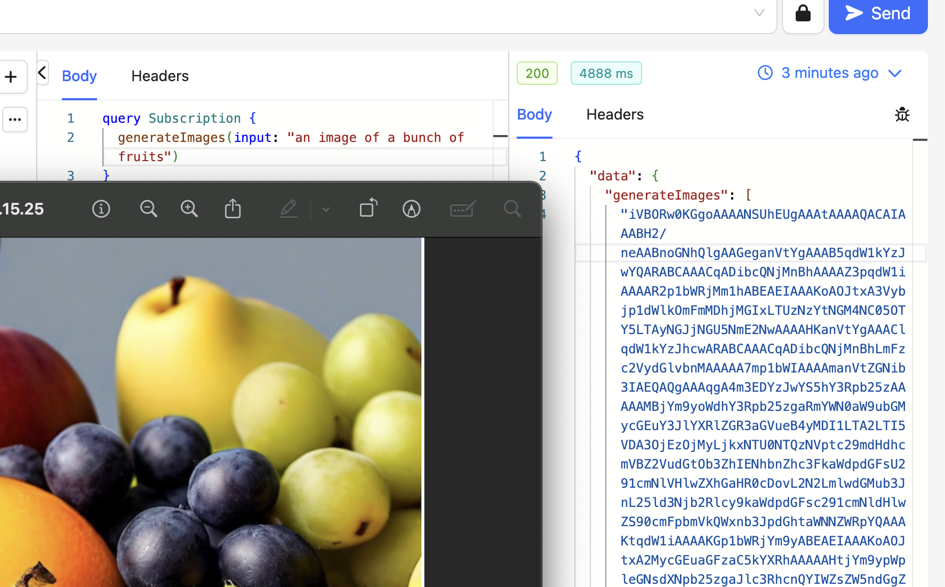This screenshot has height=587, width=945.
Task: Click the query keyword on line 1
Action: [x=122, y=118]
